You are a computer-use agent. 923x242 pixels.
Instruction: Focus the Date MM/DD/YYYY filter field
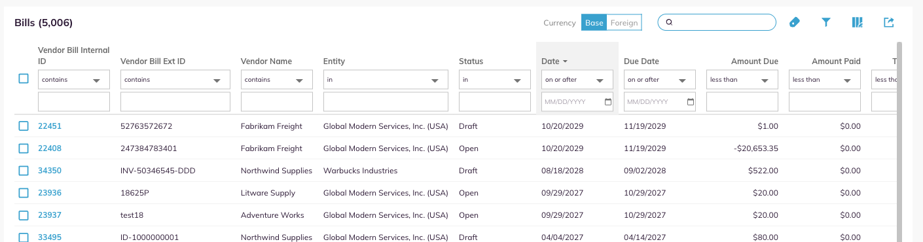click(577, 102)
